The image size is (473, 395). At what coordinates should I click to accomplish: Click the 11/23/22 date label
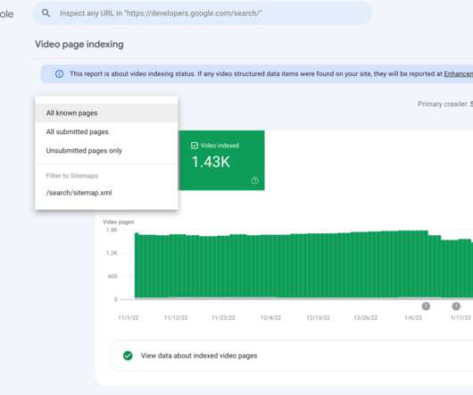(x=223, y=317)
